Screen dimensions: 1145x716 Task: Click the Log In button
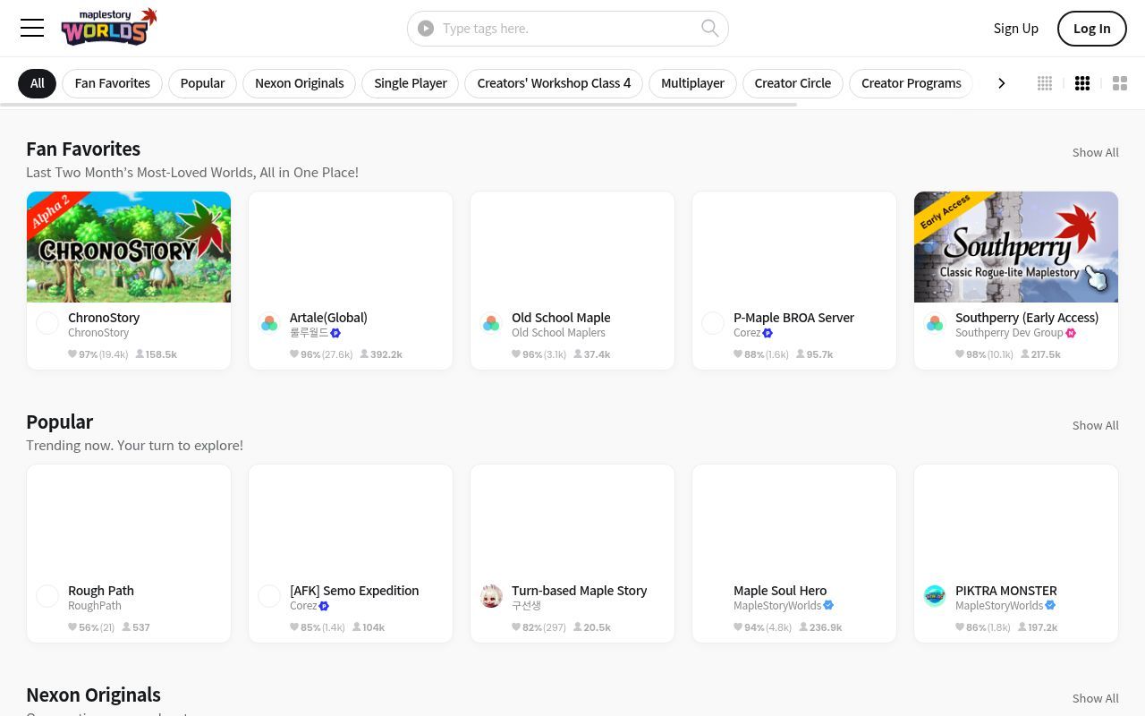(x=1091, y=29)
